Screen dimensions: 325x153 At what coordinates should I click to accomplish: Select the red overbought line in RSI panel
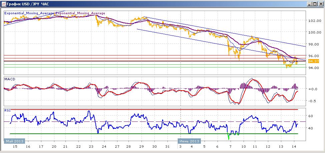pos(154,110)
